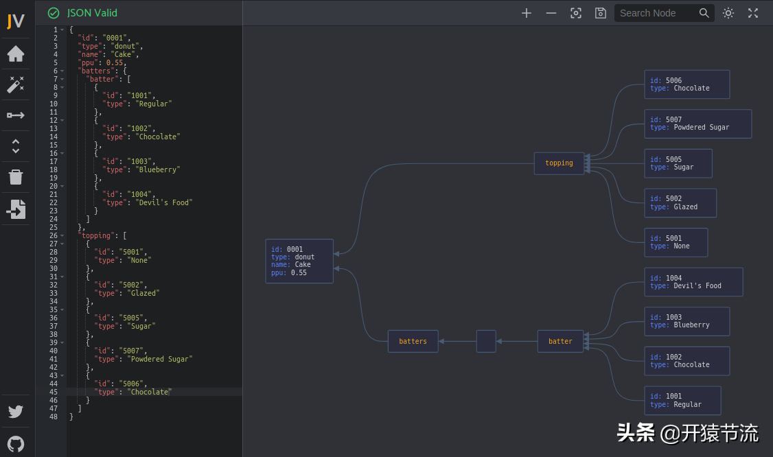The height and width of the screenshot is (457, 773).
Task: Zoom in using the plus button
Action: (527, 13)
